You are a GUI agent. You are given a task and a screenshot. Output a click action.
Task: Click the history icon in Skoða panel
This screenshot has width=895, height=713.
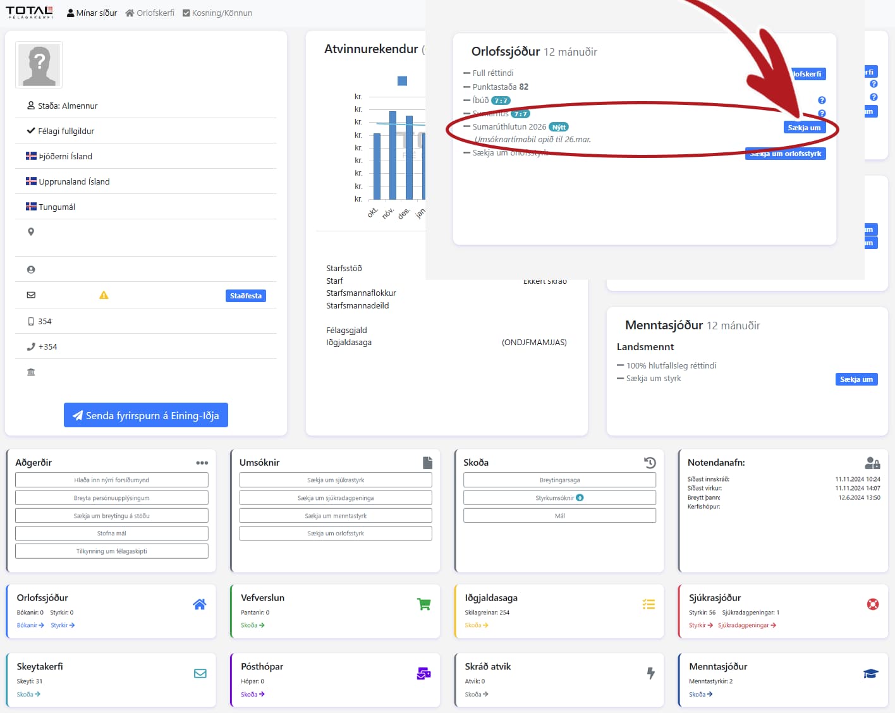(x=650, y=463)
